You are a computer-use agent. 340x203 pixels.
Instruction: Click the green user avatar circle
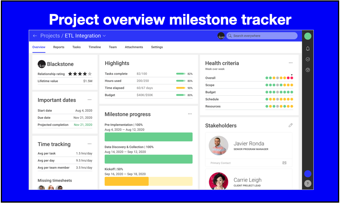[308, 36]
